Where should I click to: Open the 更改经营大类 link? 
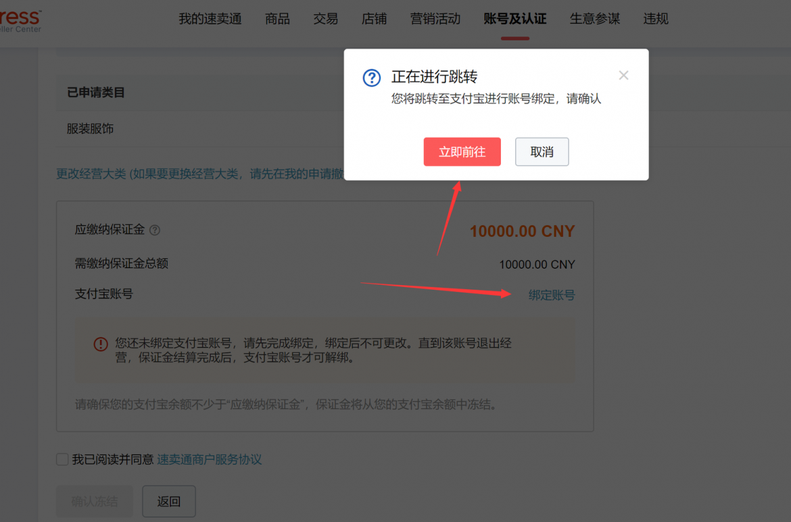coord(91,174)
